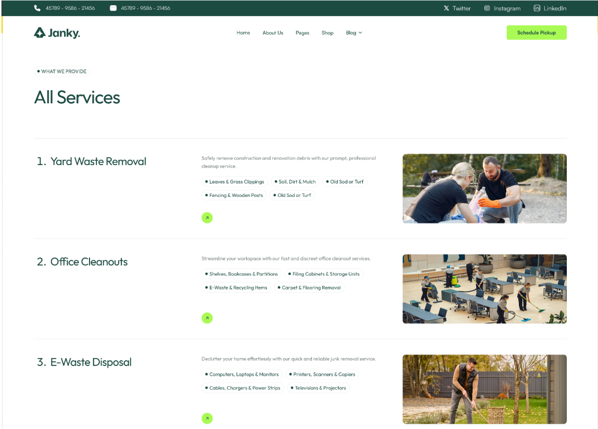Open E-Waste Disposal arrow button
Image resolution: width=598 pixels, height=429 pixels.
click(x=207, y=419)
